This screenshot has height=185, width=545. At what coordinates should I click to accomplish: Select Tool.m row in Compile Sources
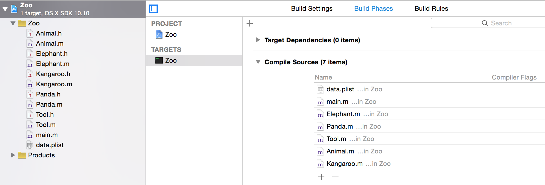pyautogui.click(x=429, y=139)
